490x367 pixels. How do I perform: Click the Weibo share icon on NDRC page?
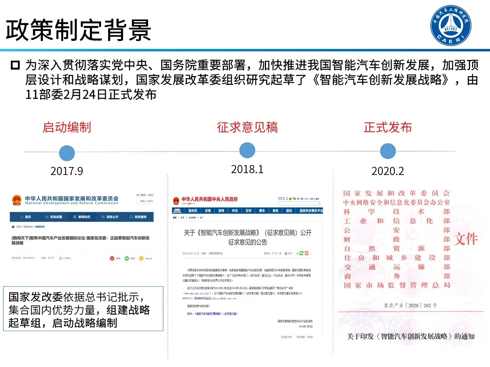point(112,258)
